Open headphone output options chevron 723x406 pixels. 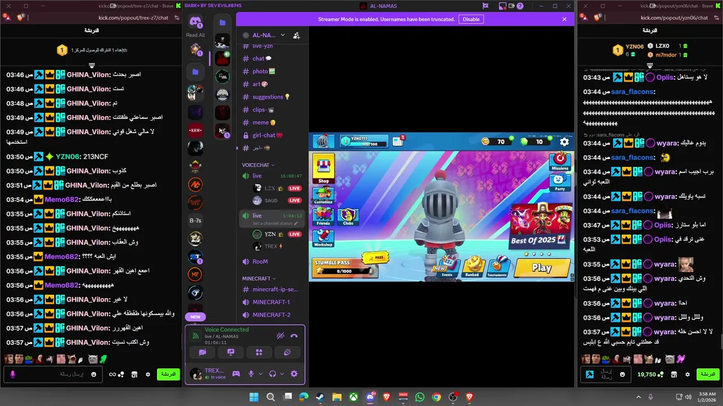(282, 373)
